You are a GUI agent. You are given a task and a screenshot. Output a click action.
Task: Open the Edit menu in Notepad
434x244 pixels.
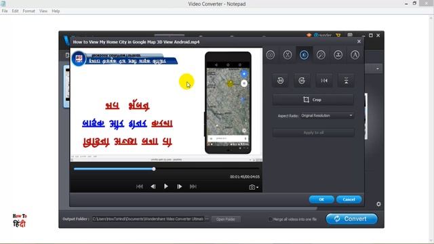coord(15,11)
